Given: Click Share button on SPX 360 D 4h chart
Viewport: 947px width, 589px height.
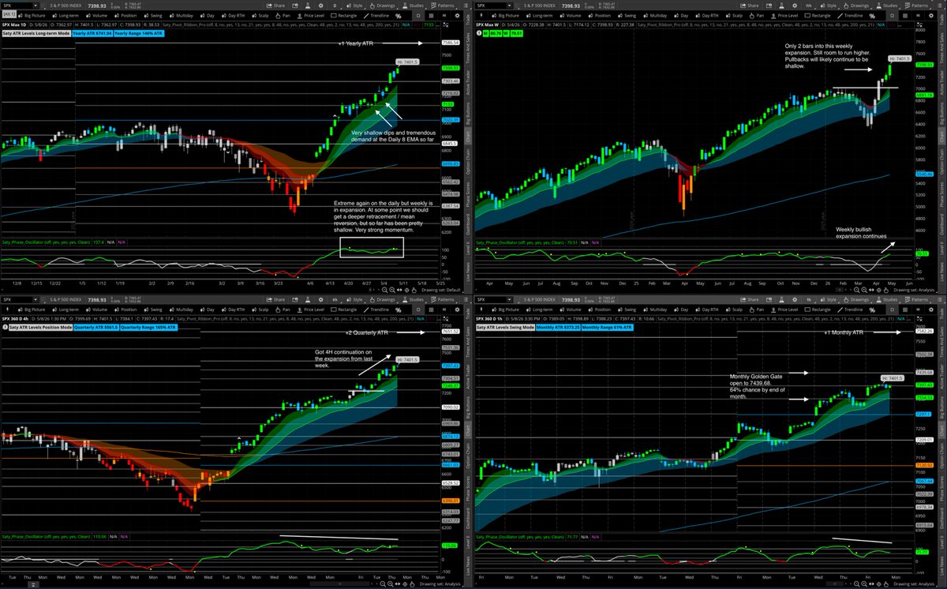Looking at the screenshot, I should click(276, 299).
